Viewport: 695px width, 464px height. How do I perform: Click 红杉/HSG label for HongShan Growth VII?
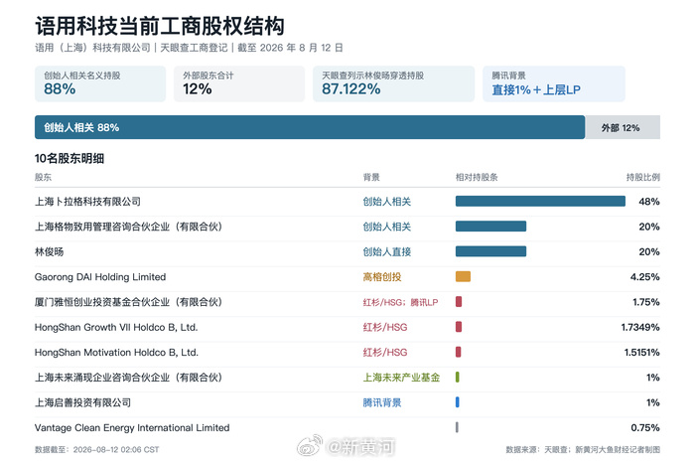385,327
